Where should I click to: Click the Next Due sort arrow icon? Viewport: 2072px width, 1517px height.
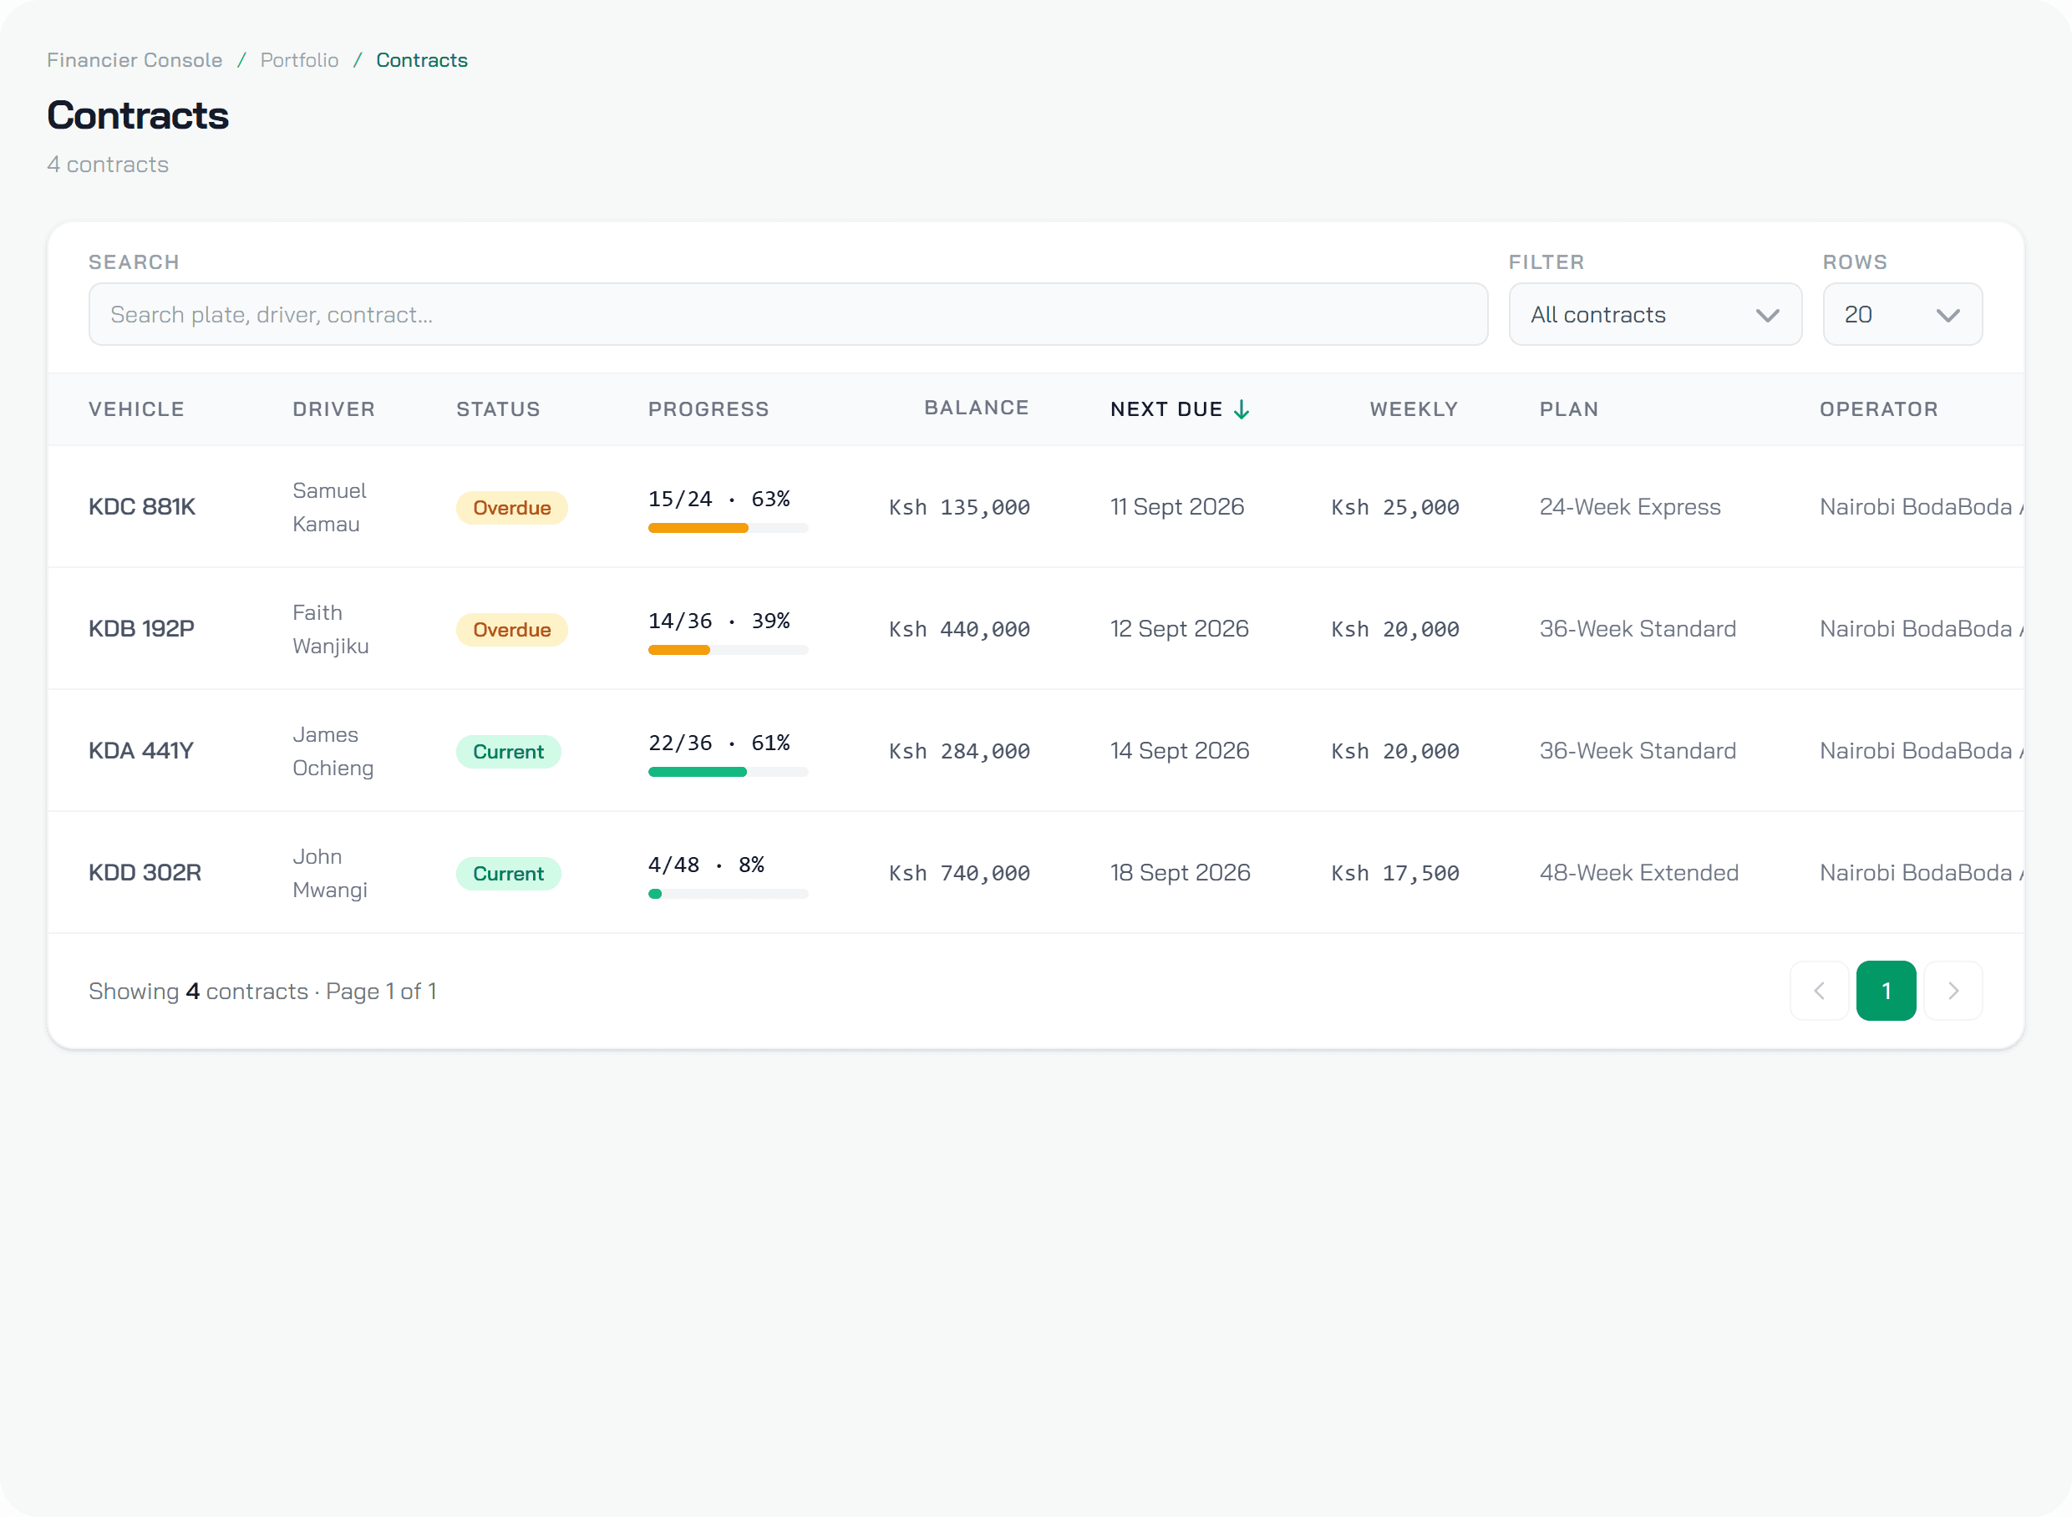1241,409
